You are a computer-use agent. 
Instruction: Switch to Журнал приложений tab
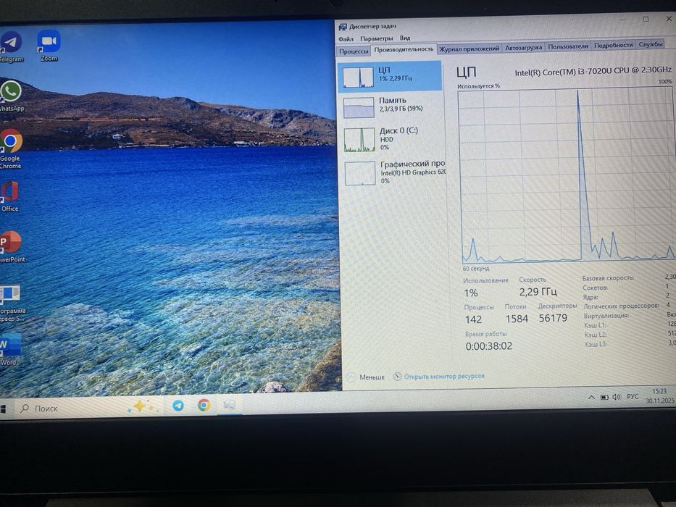point(469,49)
